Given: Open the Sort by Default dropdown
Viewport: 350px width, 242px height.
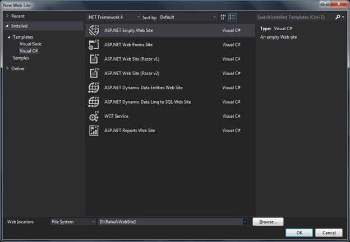Looking at the screenshot, I should tap(188, 17).
